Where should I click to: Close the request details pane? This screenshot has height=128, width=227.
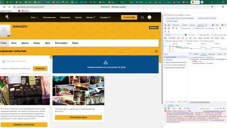pos(190,54)
